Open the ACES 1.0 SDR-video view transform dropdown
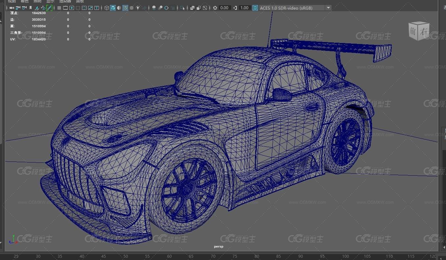 point(295,8)
